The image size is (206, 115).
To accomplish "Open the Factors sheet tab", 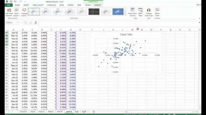I will pos(42,111).
